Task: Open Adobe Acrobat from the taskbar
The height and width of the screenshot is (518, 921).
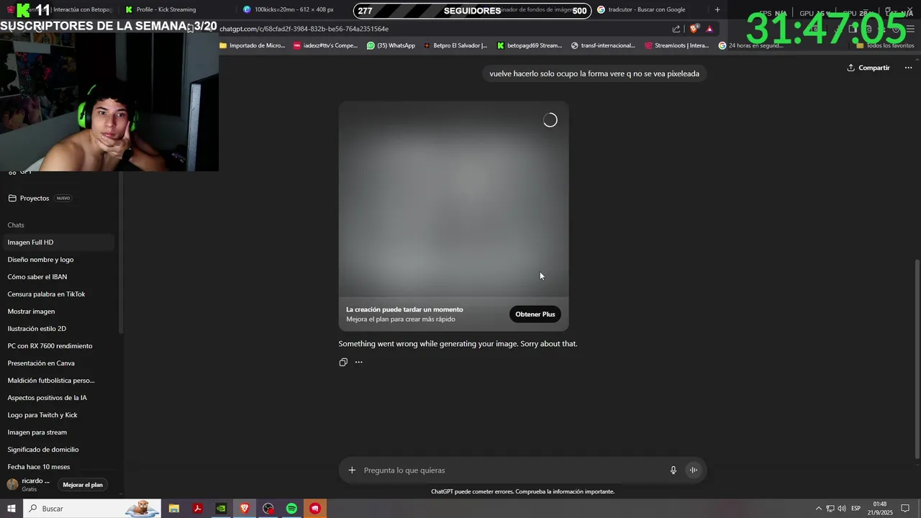Action: (x=197, y=509)
